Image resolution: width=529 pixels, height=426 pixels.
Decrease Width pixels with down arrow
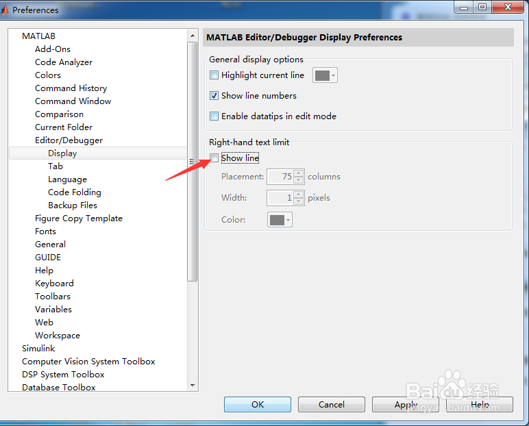[x=299, y=201]
